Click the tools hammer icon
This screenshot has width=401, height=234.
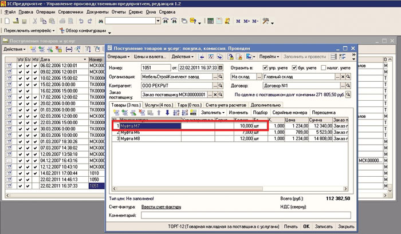[266, 21]
